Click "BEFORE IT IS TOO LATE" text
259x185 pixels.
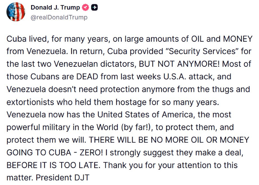click(52, 165)
